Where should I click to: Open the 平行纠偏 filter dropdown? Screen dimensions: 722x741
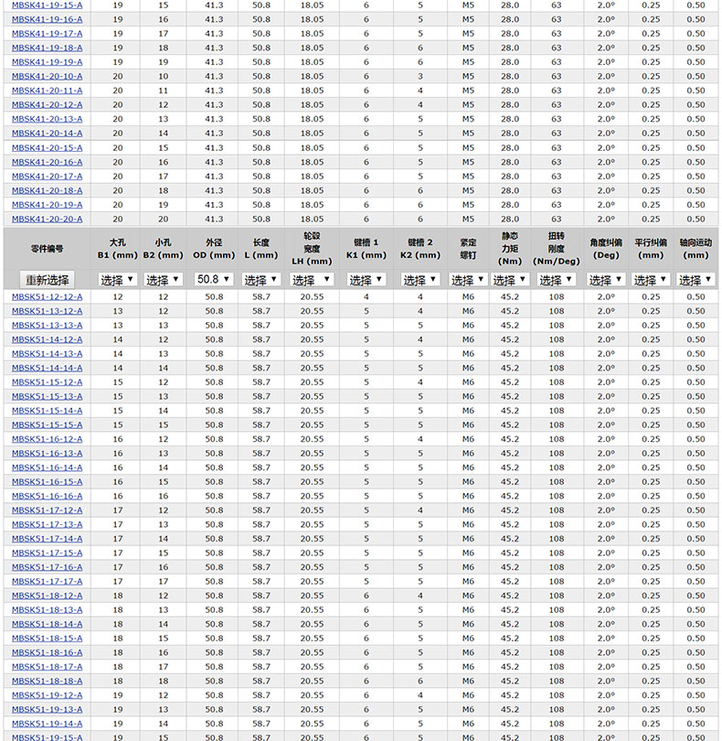point(651,280)
